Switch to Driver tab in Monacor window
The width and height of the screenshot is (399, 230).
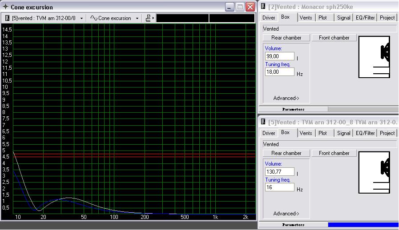tap(269, 17)
